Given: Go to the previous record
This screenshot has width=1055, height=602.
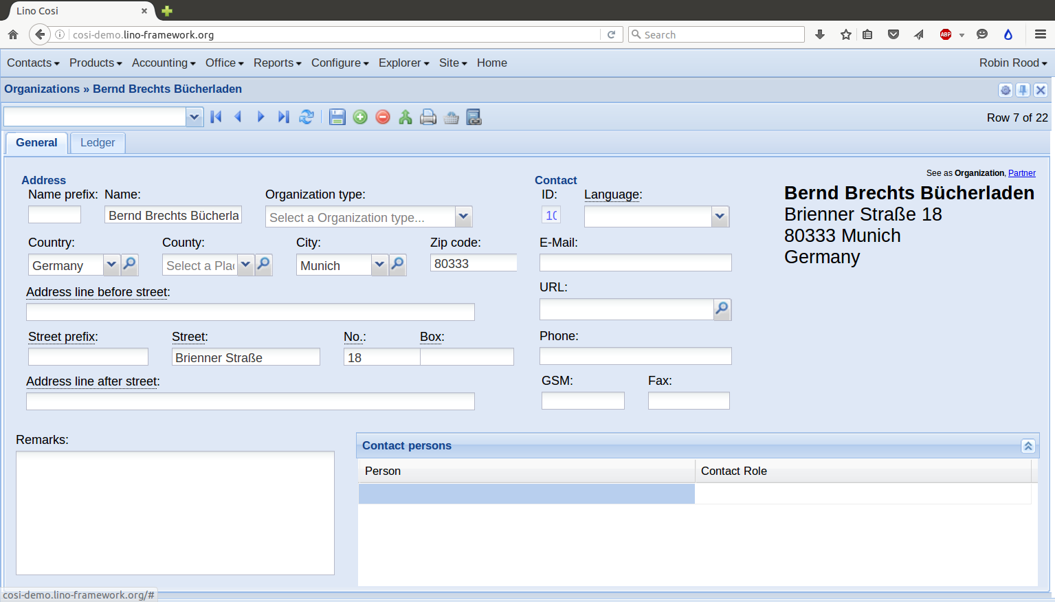Looking at the screenshot, I should pos(238,117).
